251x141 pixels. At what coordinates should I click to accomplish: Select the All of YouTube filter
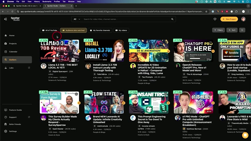tap(50, 31)
